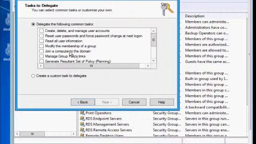Check Create, delete, and manage user accounts
This screenshot has width=256, height=144.
pos(42,31)
